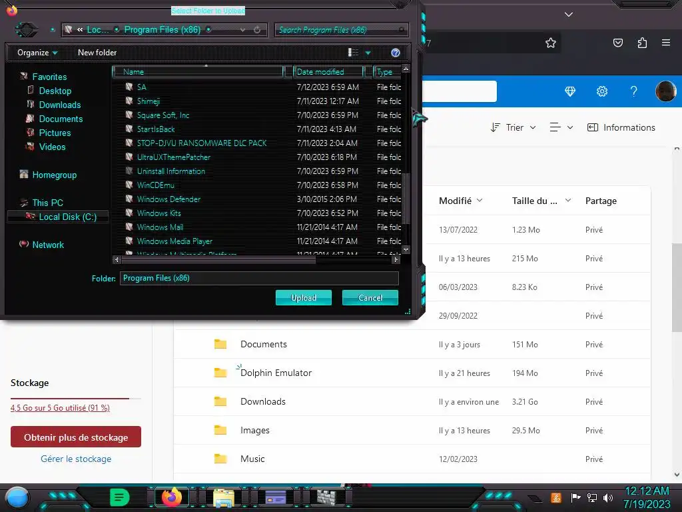This screenshot has height=512, width=682.
Task: Open the Informations details pane
Action: [x=621, y=127]
